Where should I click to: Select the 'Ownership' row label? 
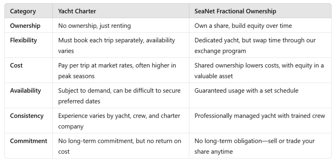pos(25,26)
